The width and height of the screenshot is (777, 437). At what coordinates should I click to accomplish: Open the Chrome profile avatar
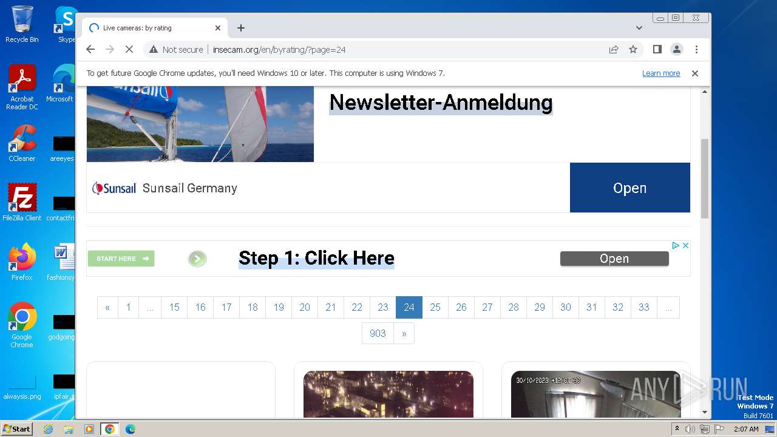676,49
